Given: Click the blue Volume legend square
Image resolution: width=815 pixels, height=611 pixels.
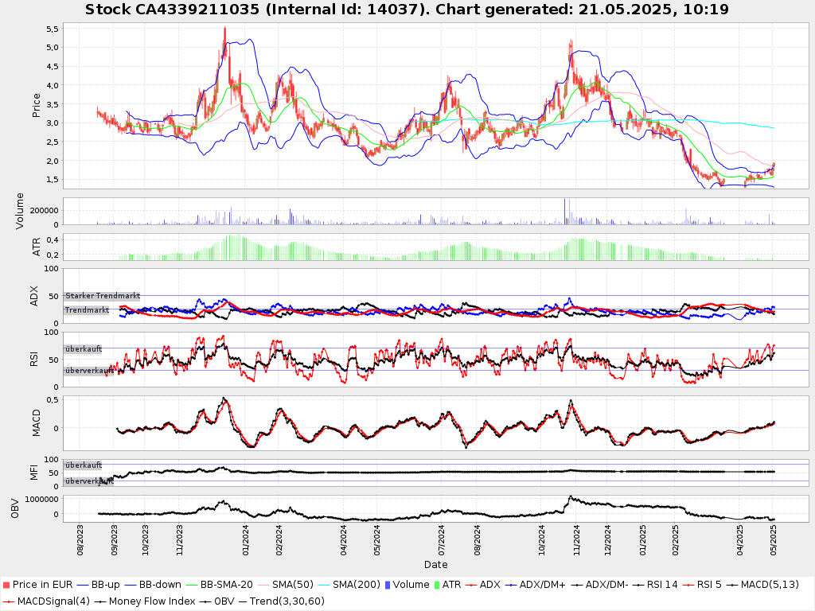Looking at the screenshot, I should tap(388, 585).
